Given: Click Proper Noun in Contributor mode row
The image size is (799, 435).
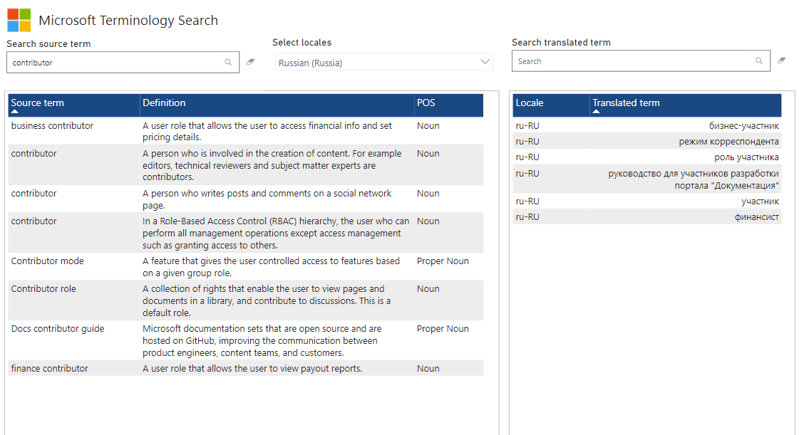Looking at the screenshot, I should click(x=443, y=261).
